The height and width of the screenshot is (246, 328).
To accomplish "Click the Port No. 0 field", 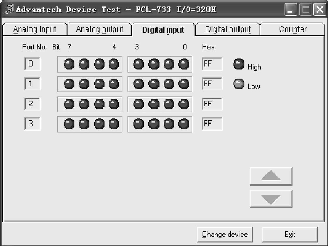I will [33, 64].
